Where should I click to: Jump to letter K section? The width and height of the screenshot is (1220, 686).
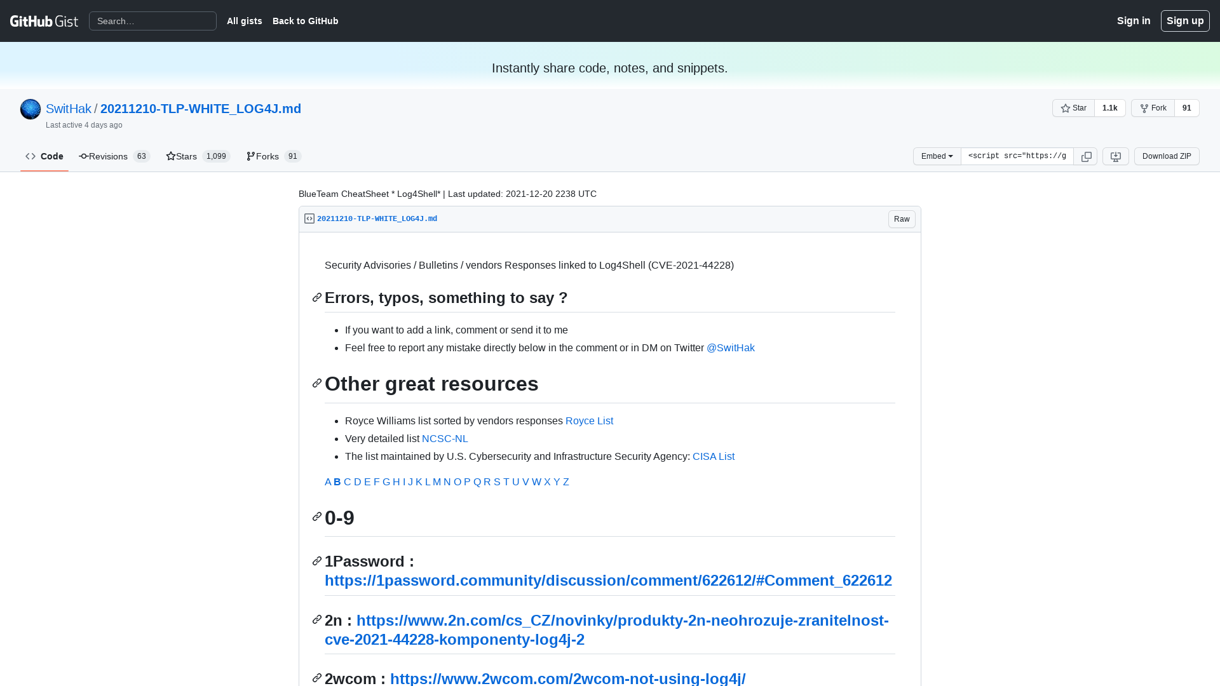(419, 482)
